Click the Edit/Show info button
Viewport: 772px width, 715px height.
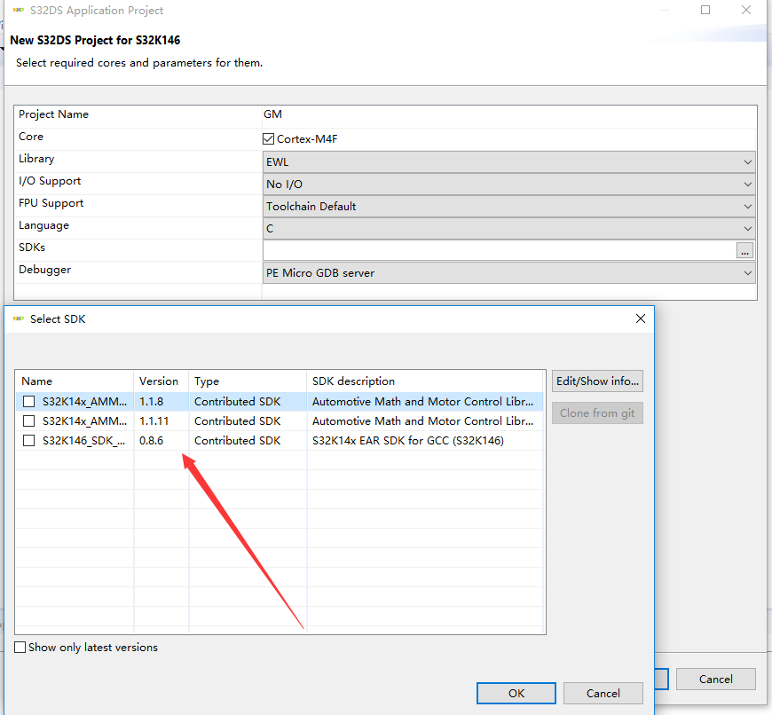(x=597, y=381)
